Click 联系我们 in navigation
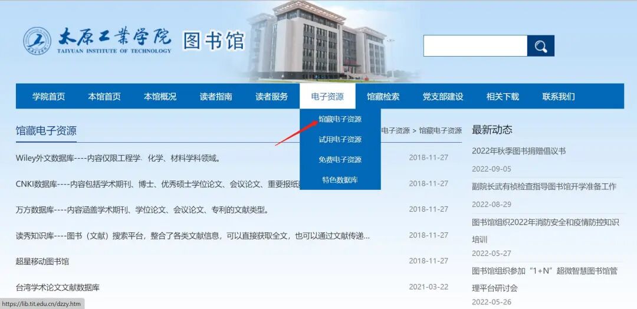This screenshot has width=637, height=309. pyautogui.click(x=559, y=97)
